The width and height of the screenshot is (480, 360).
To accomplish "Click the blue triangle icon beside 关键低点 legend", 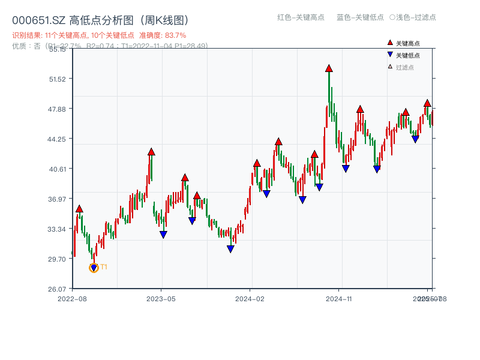I will (x=390, y=55).
